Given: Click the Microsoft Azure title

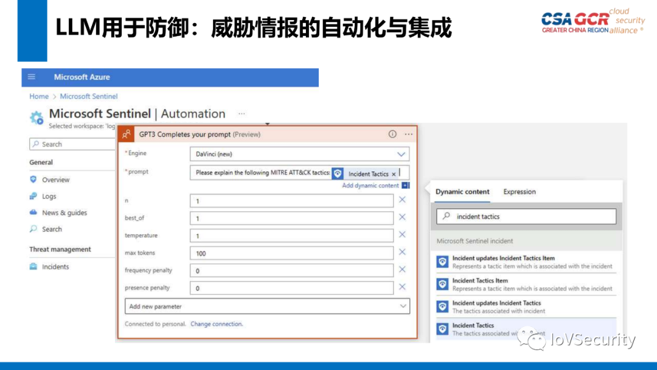Looking at the screenshot, I should click(82, 77).
